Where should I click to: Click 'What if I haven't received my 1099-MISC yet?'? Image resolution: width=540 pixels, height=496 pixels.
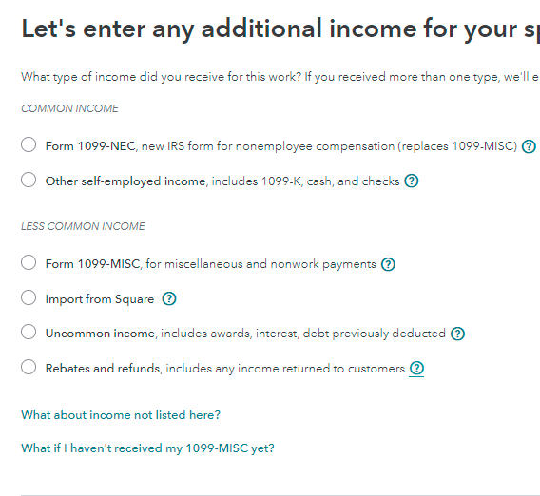coord(147,448)
